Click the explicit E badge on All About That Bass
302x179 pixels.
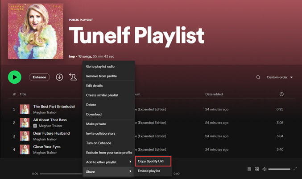click(x=35, y=126)
